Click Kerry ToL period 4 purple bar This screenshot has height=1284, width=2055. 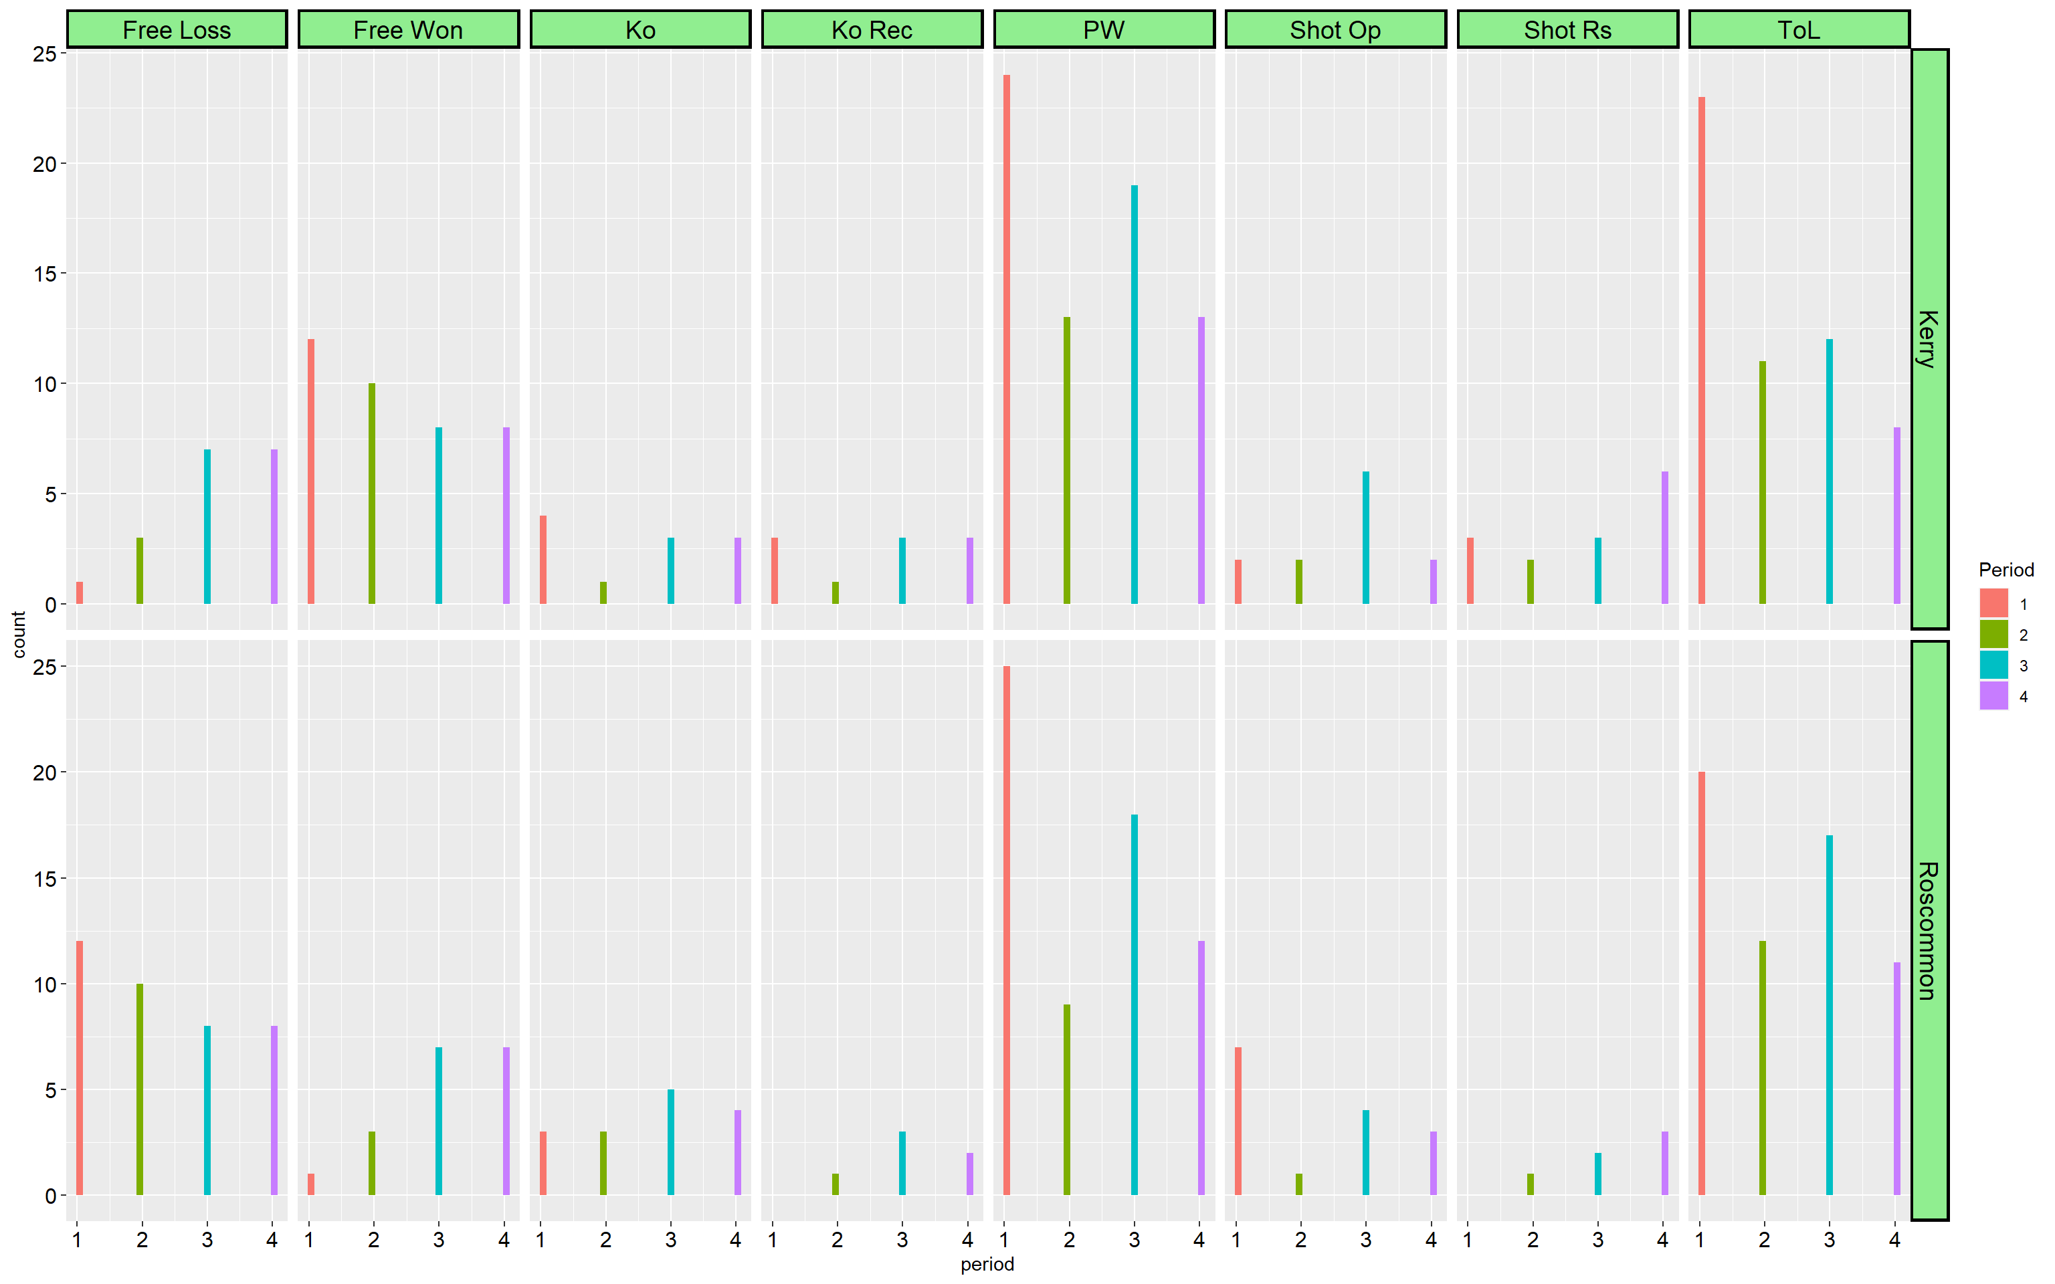[1897, 516]
